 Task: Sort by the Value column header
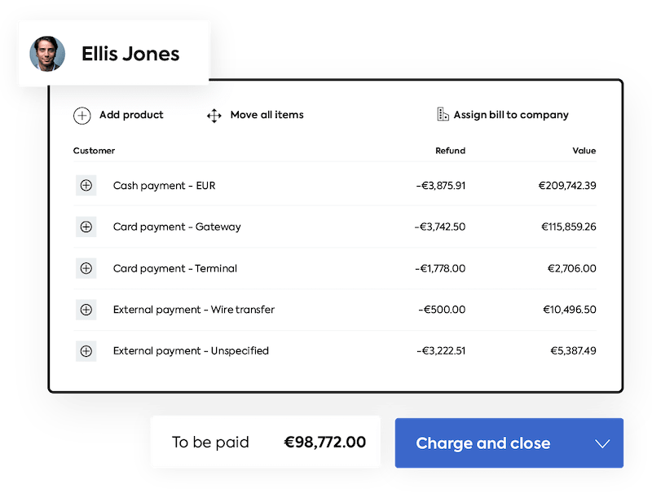(x=584, y=151)
